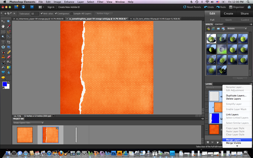Click the Undo button
Viewport: 253px width, 158px height.
[x=209, y=7]
